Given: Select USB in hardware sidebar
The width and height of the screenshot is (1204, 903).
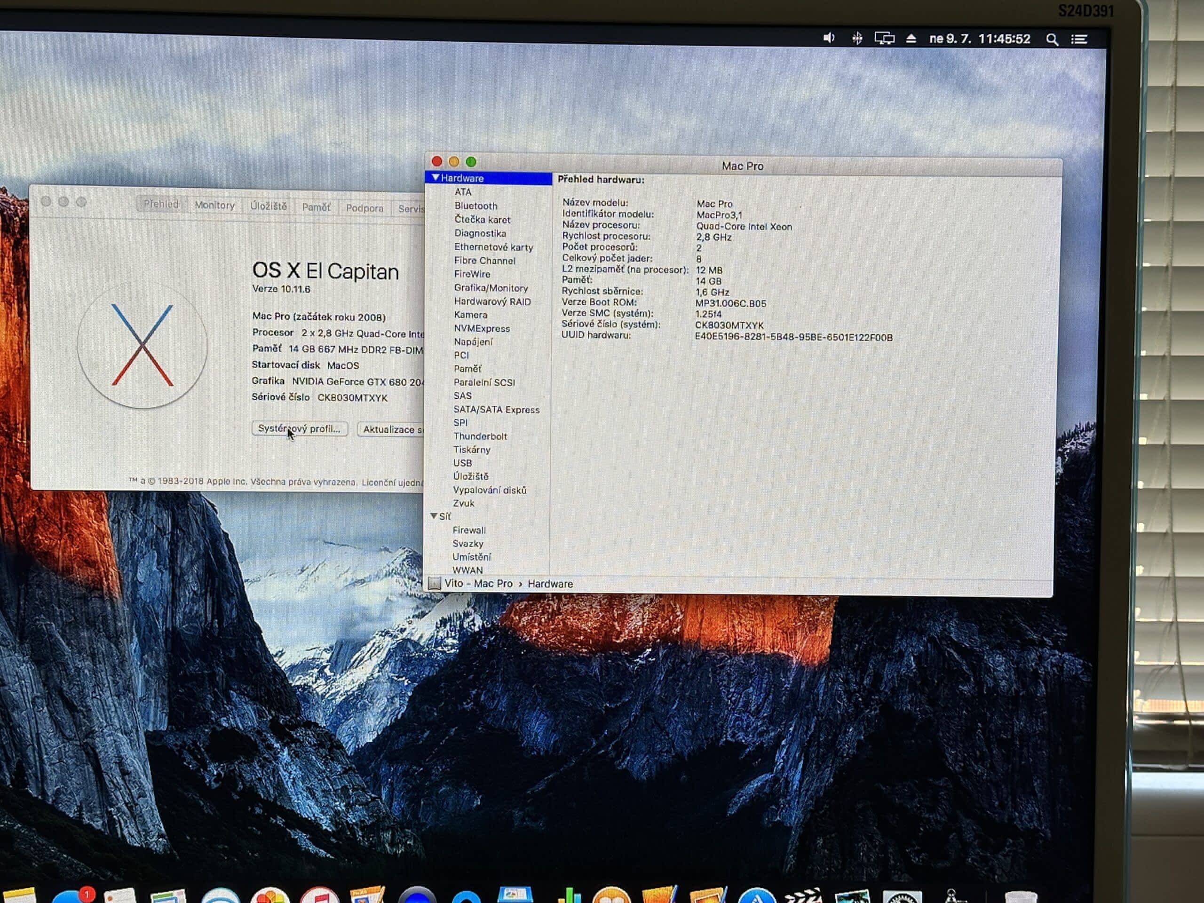Looking at the screenshot, I should click(462, 463).
